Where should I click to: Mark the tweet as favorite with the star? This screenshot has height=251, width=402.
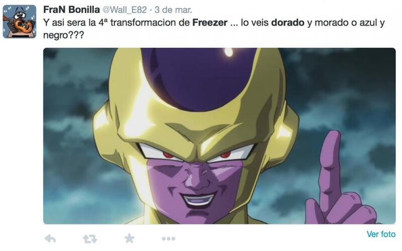(x=130, y=238)
